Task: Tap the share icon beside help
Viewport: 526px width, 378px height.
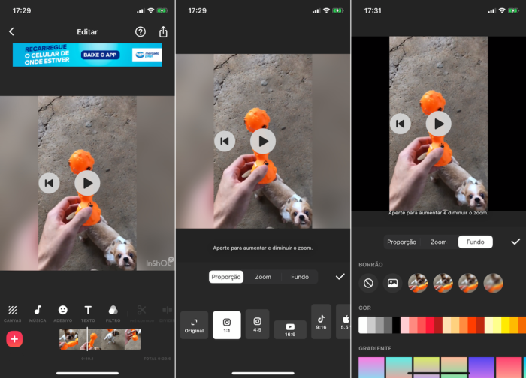Action: tap(163, 32)
